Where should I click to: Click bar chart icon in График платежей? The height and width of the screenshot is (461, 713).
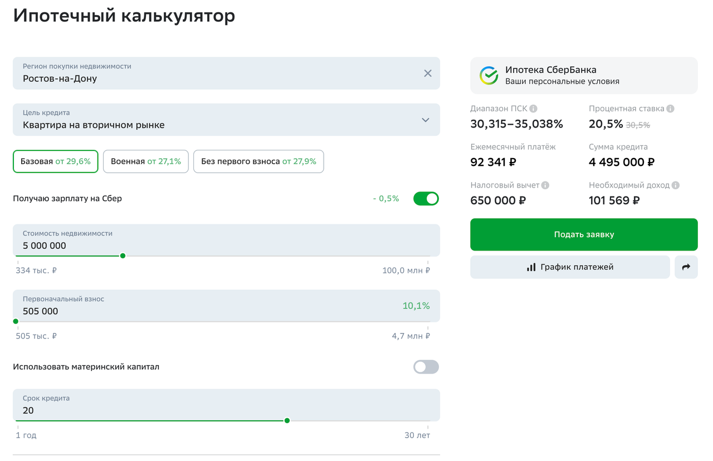coord(531,267)
